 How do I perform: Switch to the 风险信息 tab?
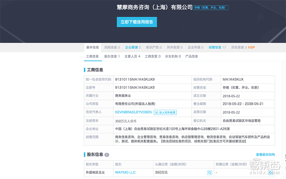point(112,48)
